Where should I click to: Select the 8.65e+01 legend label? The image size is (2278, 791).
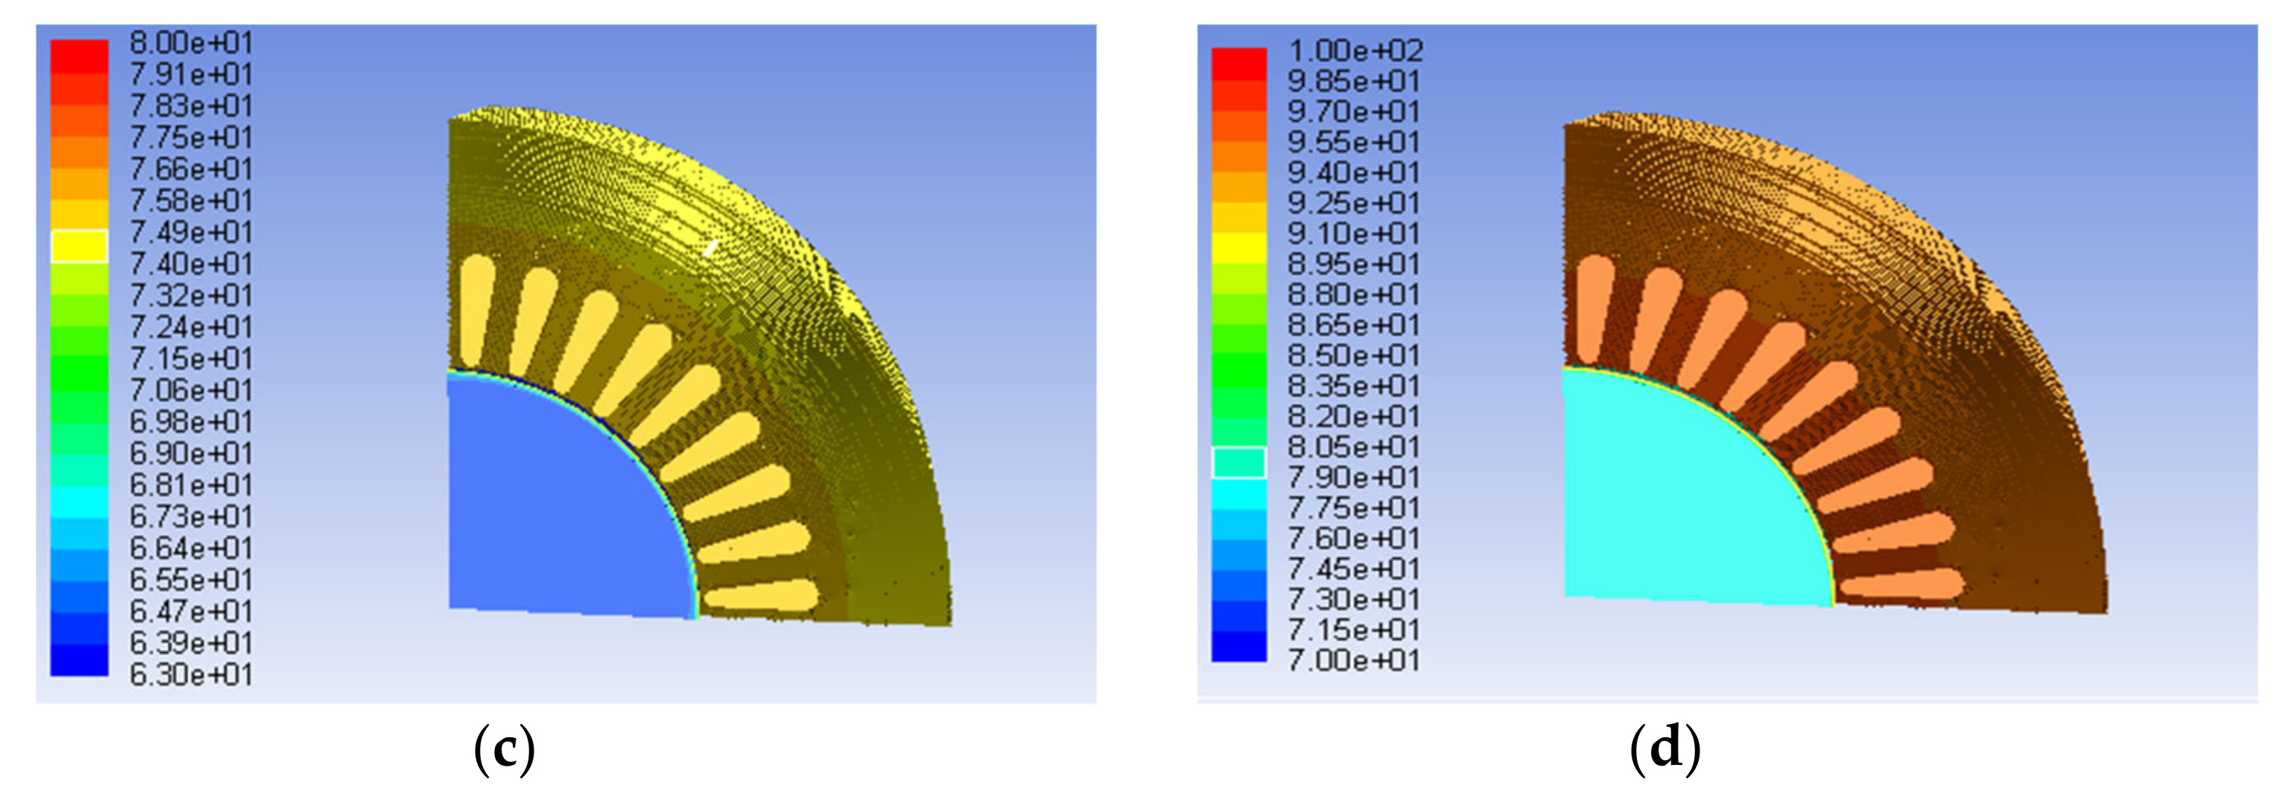tap(1354, 325)
